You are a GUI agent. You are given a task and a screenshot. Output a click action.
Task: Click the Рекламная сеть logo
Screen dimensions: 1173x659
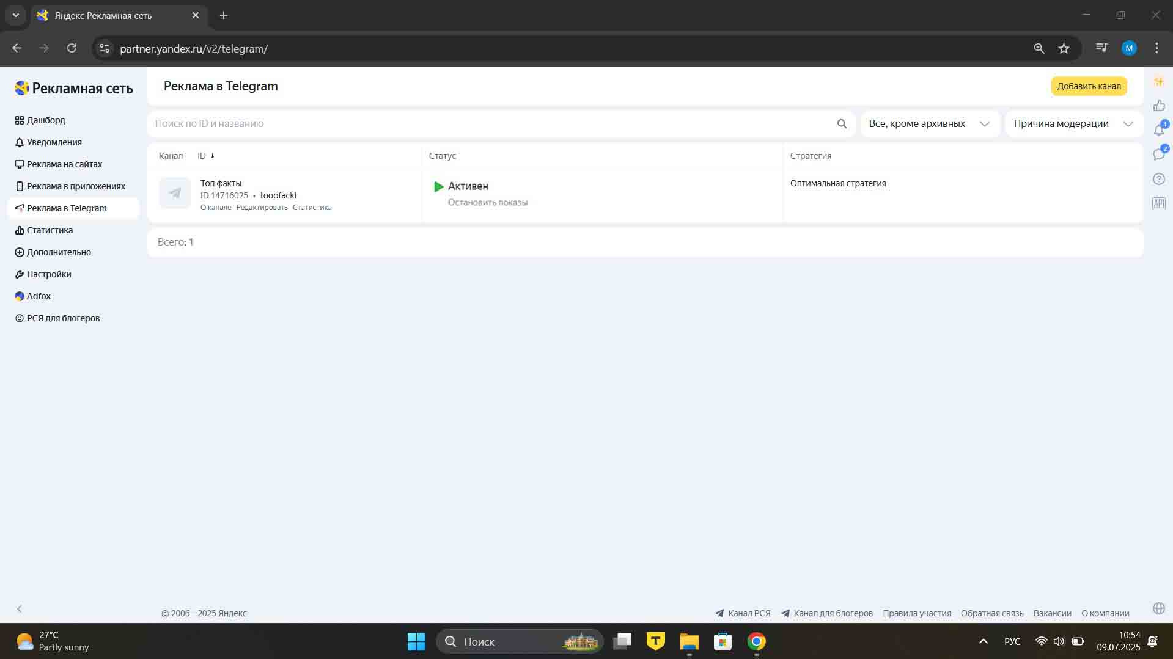74,89
